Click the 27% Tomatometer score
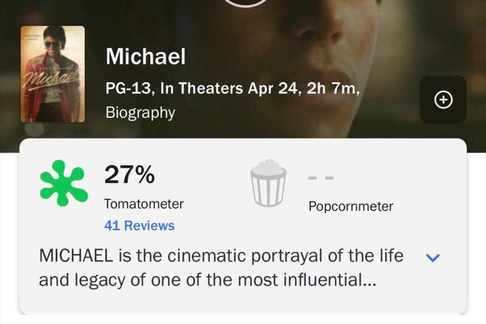This screenshot has height=324, width=486. 129,175
